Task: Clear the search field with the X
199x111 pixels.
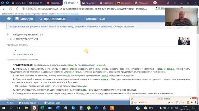Action: (77, 19)
